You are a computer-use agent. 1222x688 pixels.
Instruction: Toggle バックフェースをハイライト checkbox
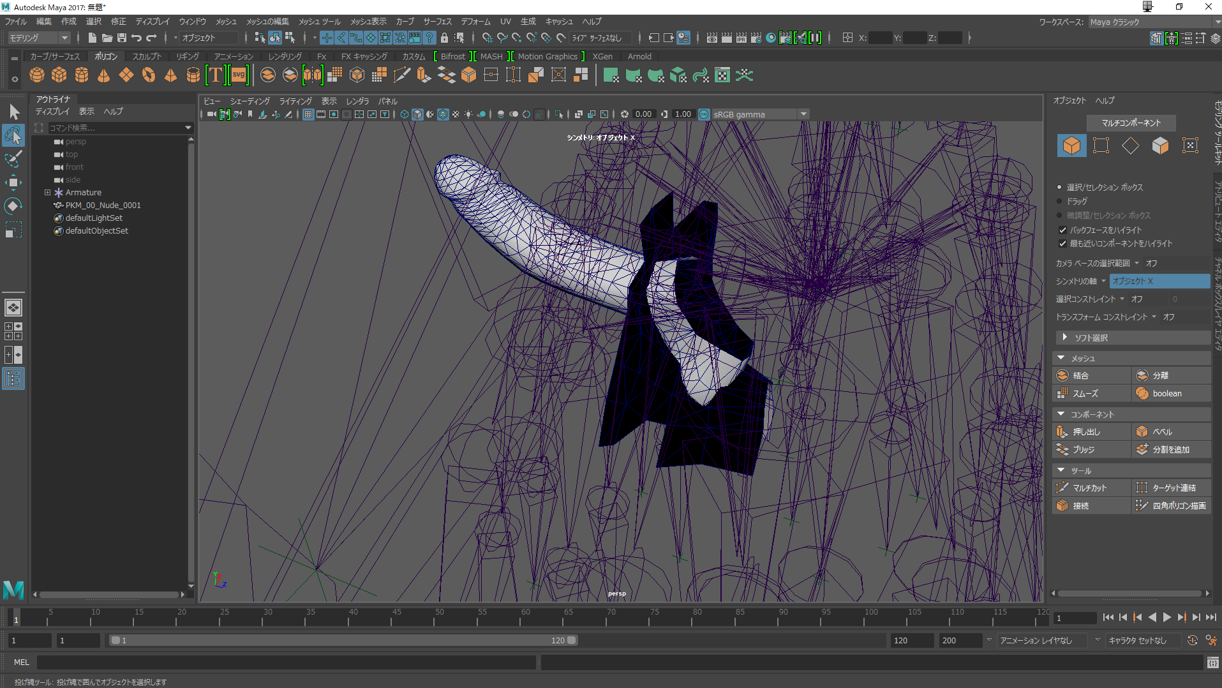(1062, 230)
